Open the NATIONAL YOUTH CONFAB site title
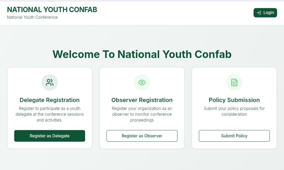The width and height of the screenshot is (284, 170). [52, 10]
